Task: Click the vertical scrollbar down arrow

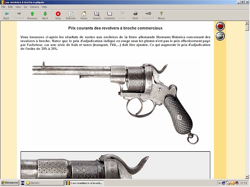Action: pyautogui.click(x=247, y=177)
